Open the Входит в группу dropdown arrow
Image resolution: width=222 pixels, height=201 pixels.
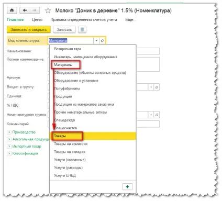coord(151,87)
